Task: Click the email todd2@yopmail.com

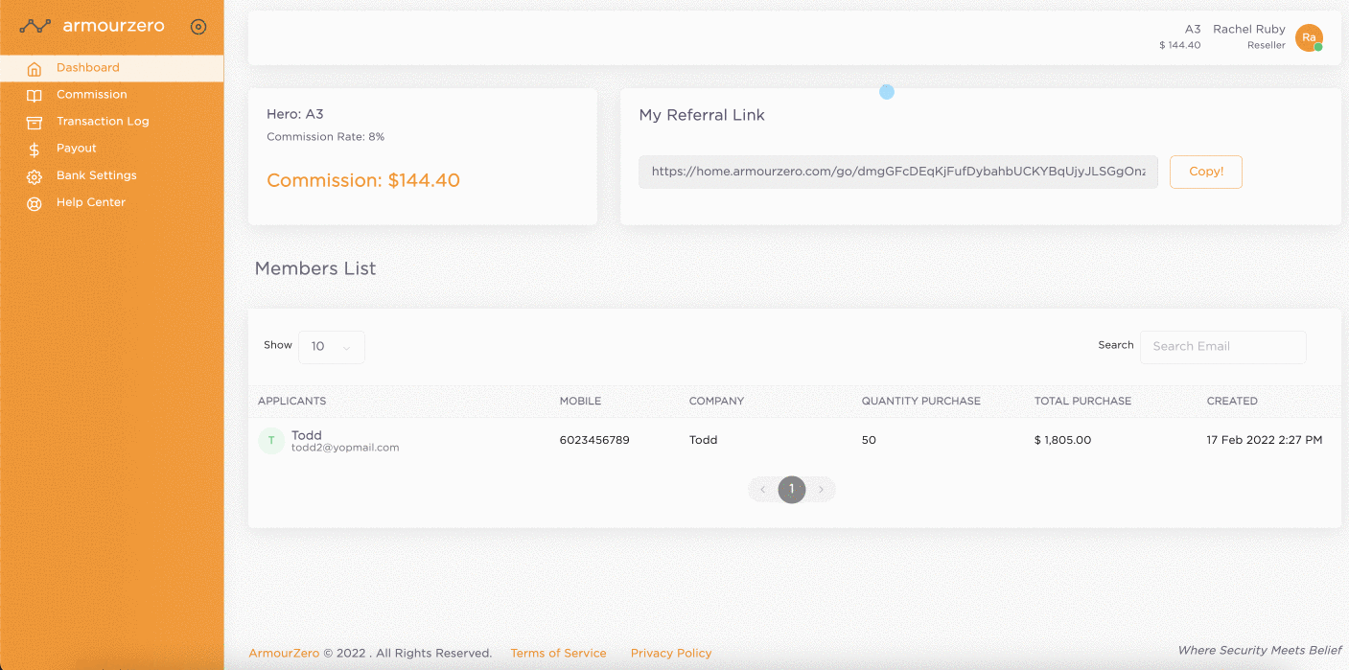Action: (x=345, y=448)
